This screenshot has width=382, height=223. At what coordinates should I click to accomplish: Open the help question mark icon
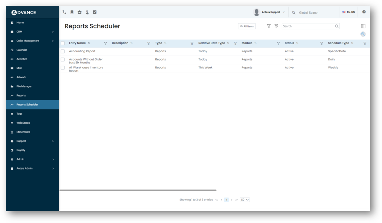coord(364,12)
